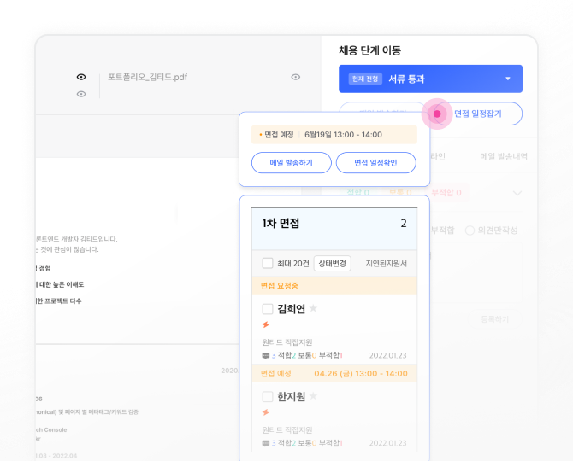Click the comment icon in 한지원's card
The image size is (573, 461).
point(266,443)
